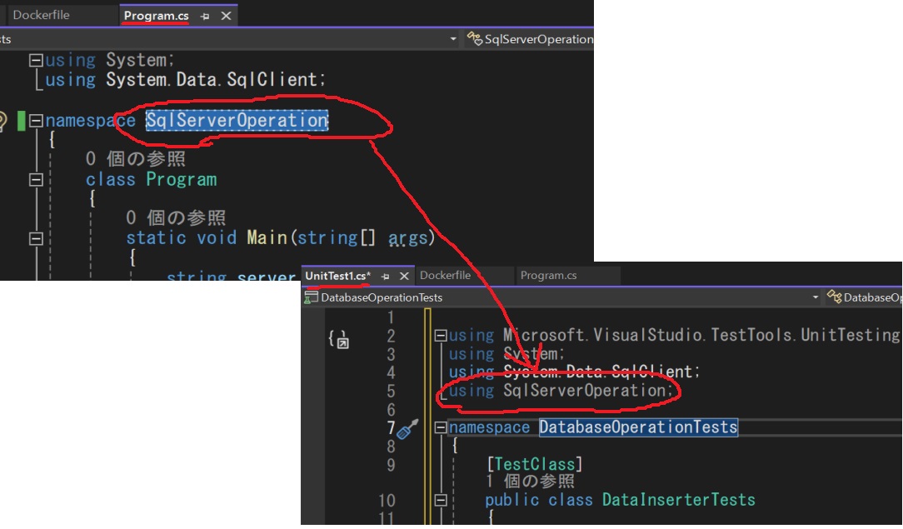This screenshot has height=529, width=903.
Task: Click the lightbulb quick actions icon beside namespace SqlServerOperation
Action: coord(2,121)
